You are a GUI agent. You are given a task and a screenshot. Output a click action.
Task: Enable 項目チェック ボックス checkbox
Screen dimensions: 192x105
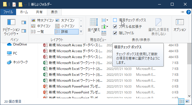(115, 20)
